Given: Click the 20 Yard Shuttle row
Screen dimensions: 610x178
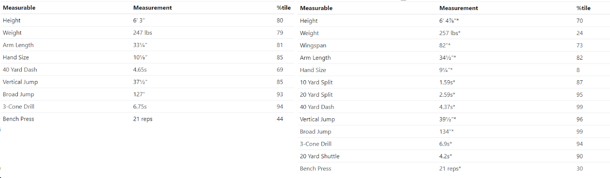Looking at the screenshot, I should click(454, 156).
